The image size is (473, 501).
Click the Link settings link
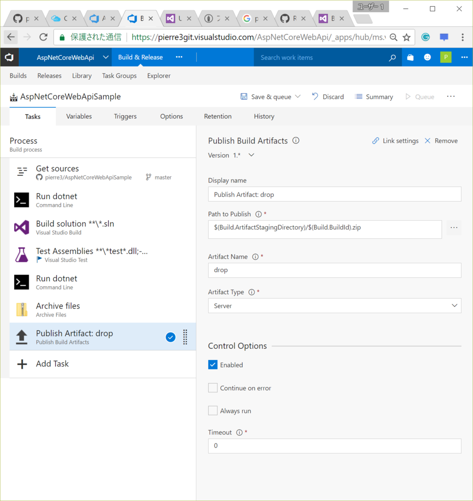point(395,141)
